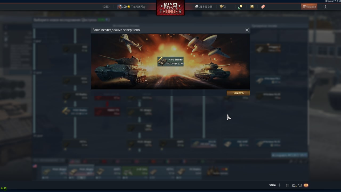This screenshot has height=192, width=341.
Task: Click the player level 100 badge
Action: coord(124,7)
